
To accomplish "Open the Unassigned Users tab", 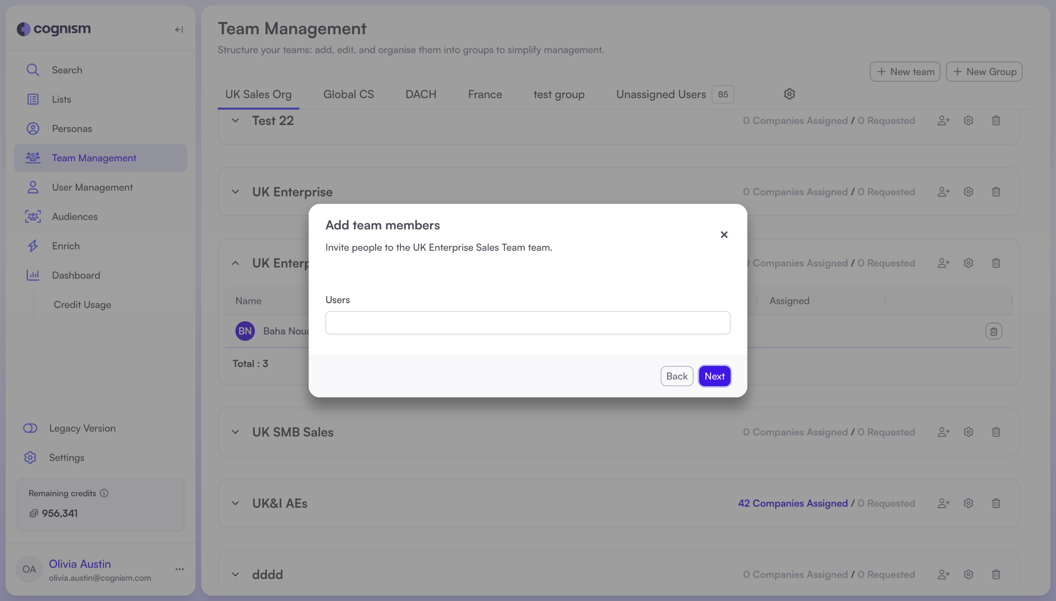I will 660,94.
